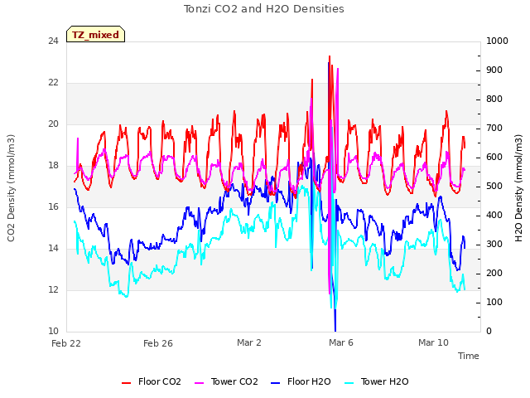Click the chart title Tonzi CO2 and H2O Densities

click(264, 9)
